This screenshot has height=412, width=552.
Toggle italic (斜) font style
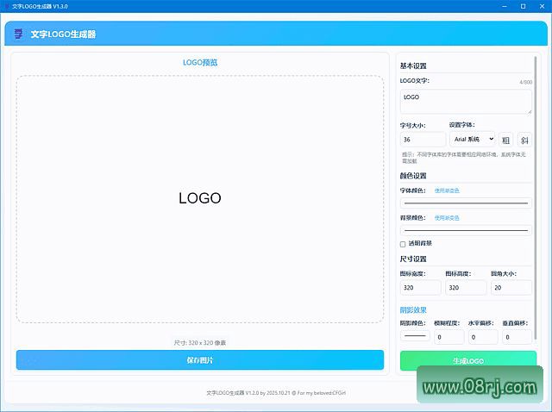[524, 140]
